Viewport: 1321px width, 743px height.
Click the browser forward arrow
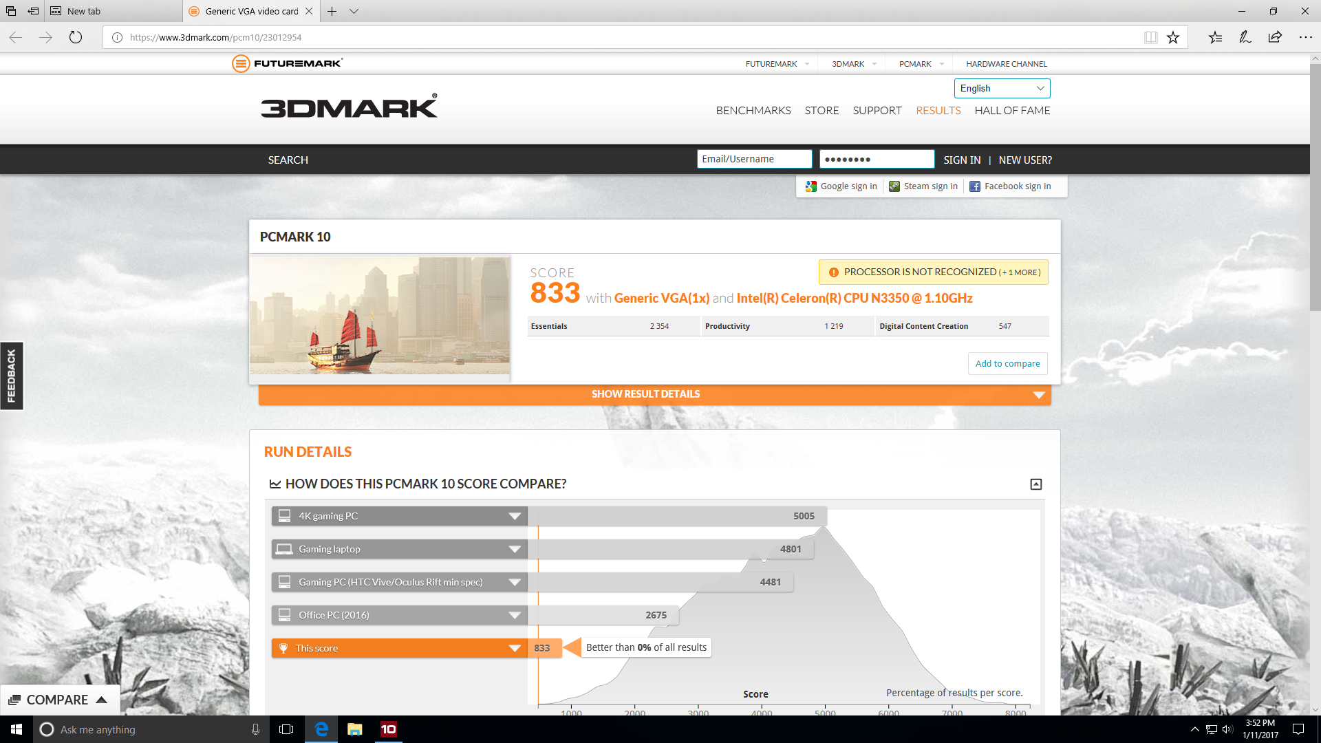(x=45, y=37)
